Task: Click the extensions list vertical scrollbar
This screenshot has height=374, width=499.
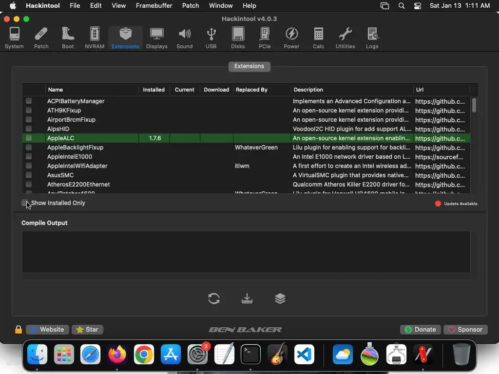Action: pos(474,105)
